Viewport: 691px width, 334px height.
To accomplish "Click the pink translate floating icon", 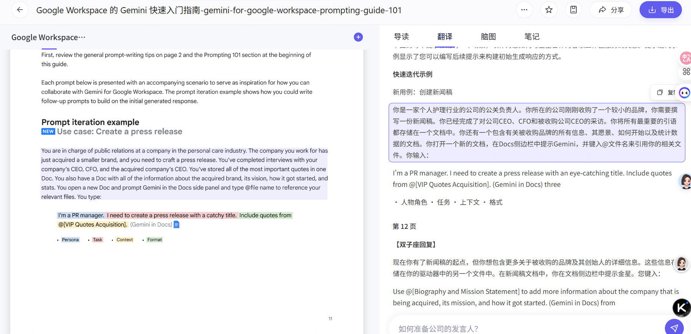I will (x=686, y=58).
